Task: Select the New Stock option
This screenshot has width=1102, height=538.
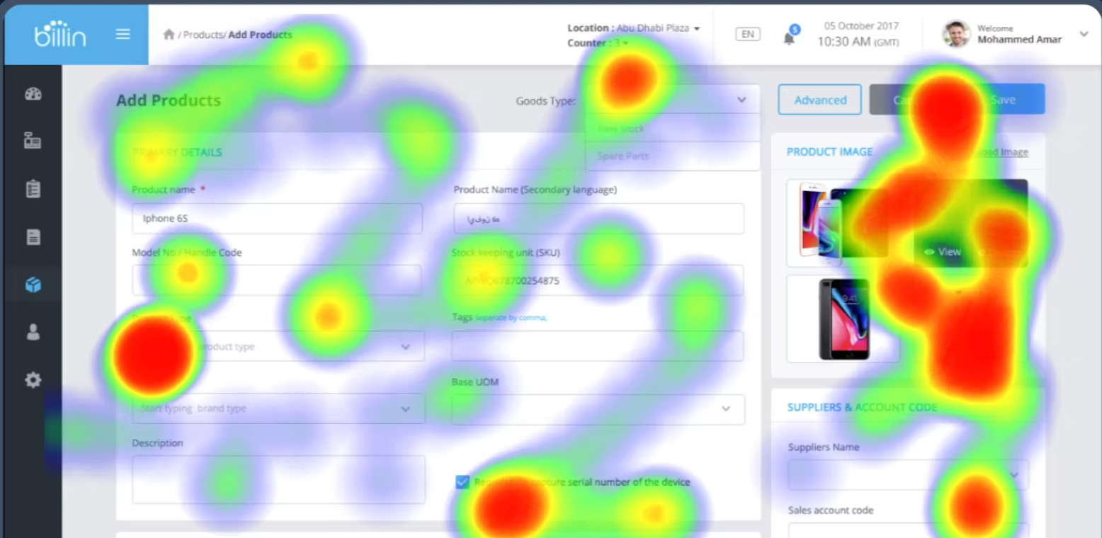Action: tap(672, 128)
